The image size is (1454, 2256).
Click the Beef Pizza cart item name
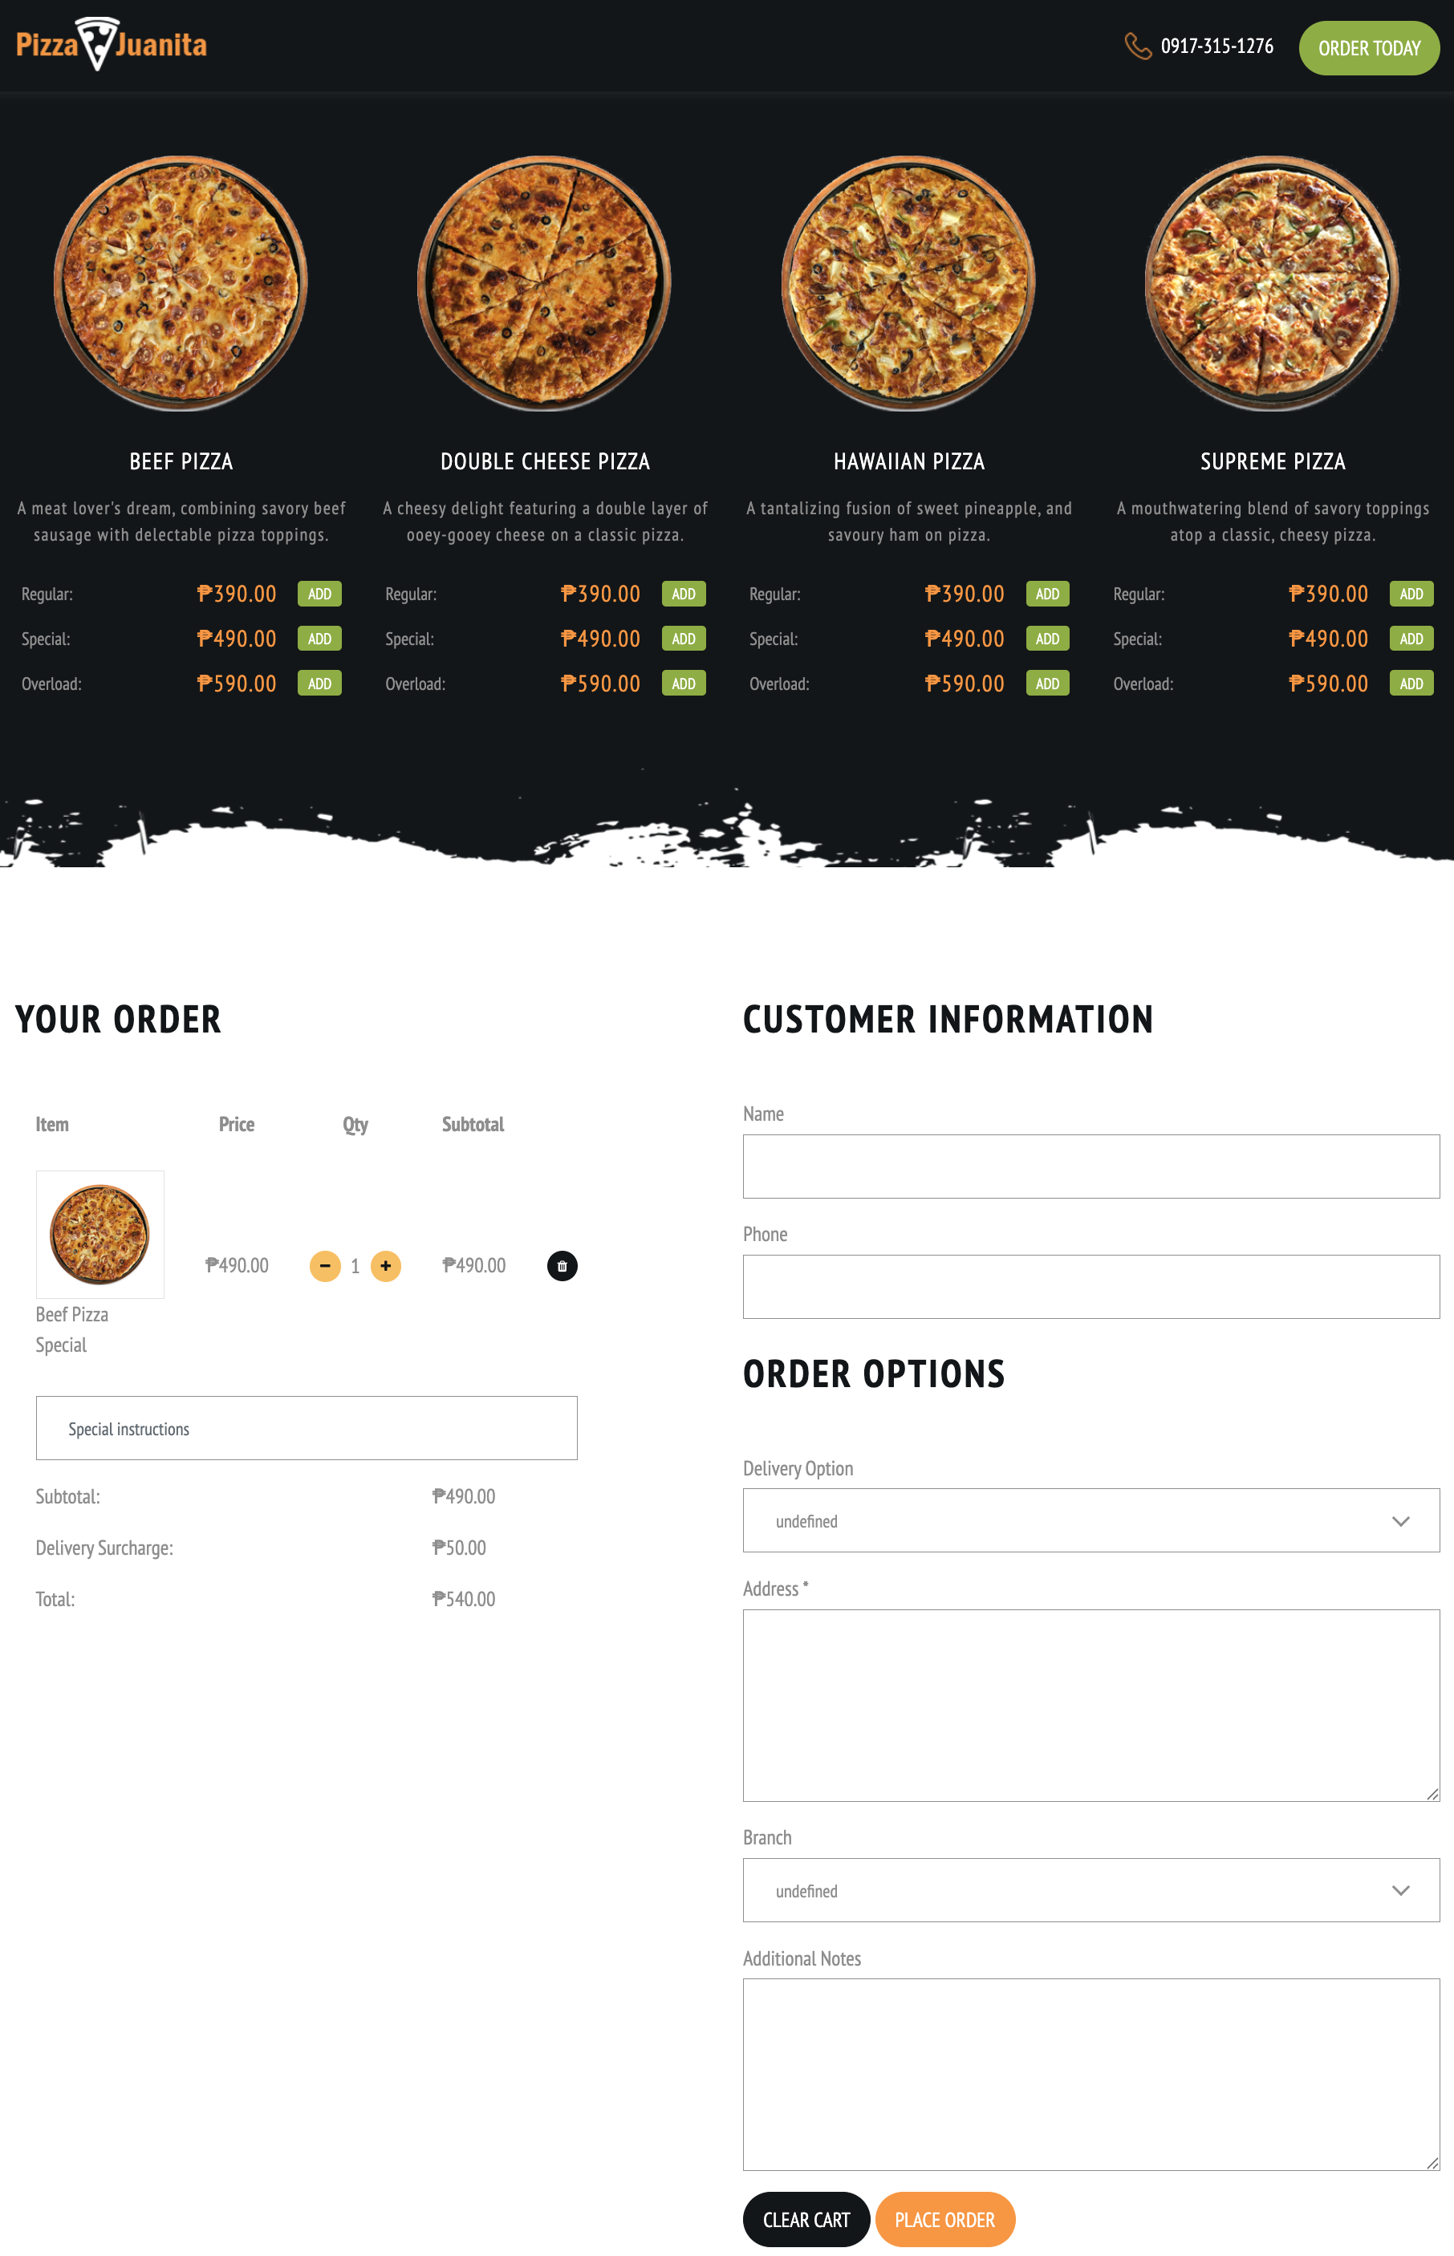pos(71,1315)
